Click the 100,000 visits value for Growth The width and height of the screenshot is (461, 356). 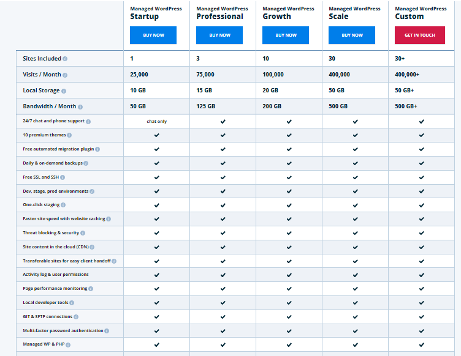click(273, 75)
